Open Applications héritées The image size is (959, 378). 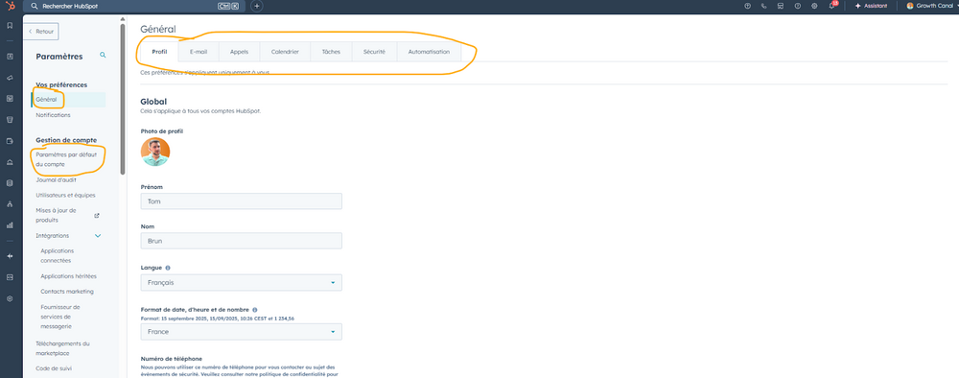pos(68,276)
